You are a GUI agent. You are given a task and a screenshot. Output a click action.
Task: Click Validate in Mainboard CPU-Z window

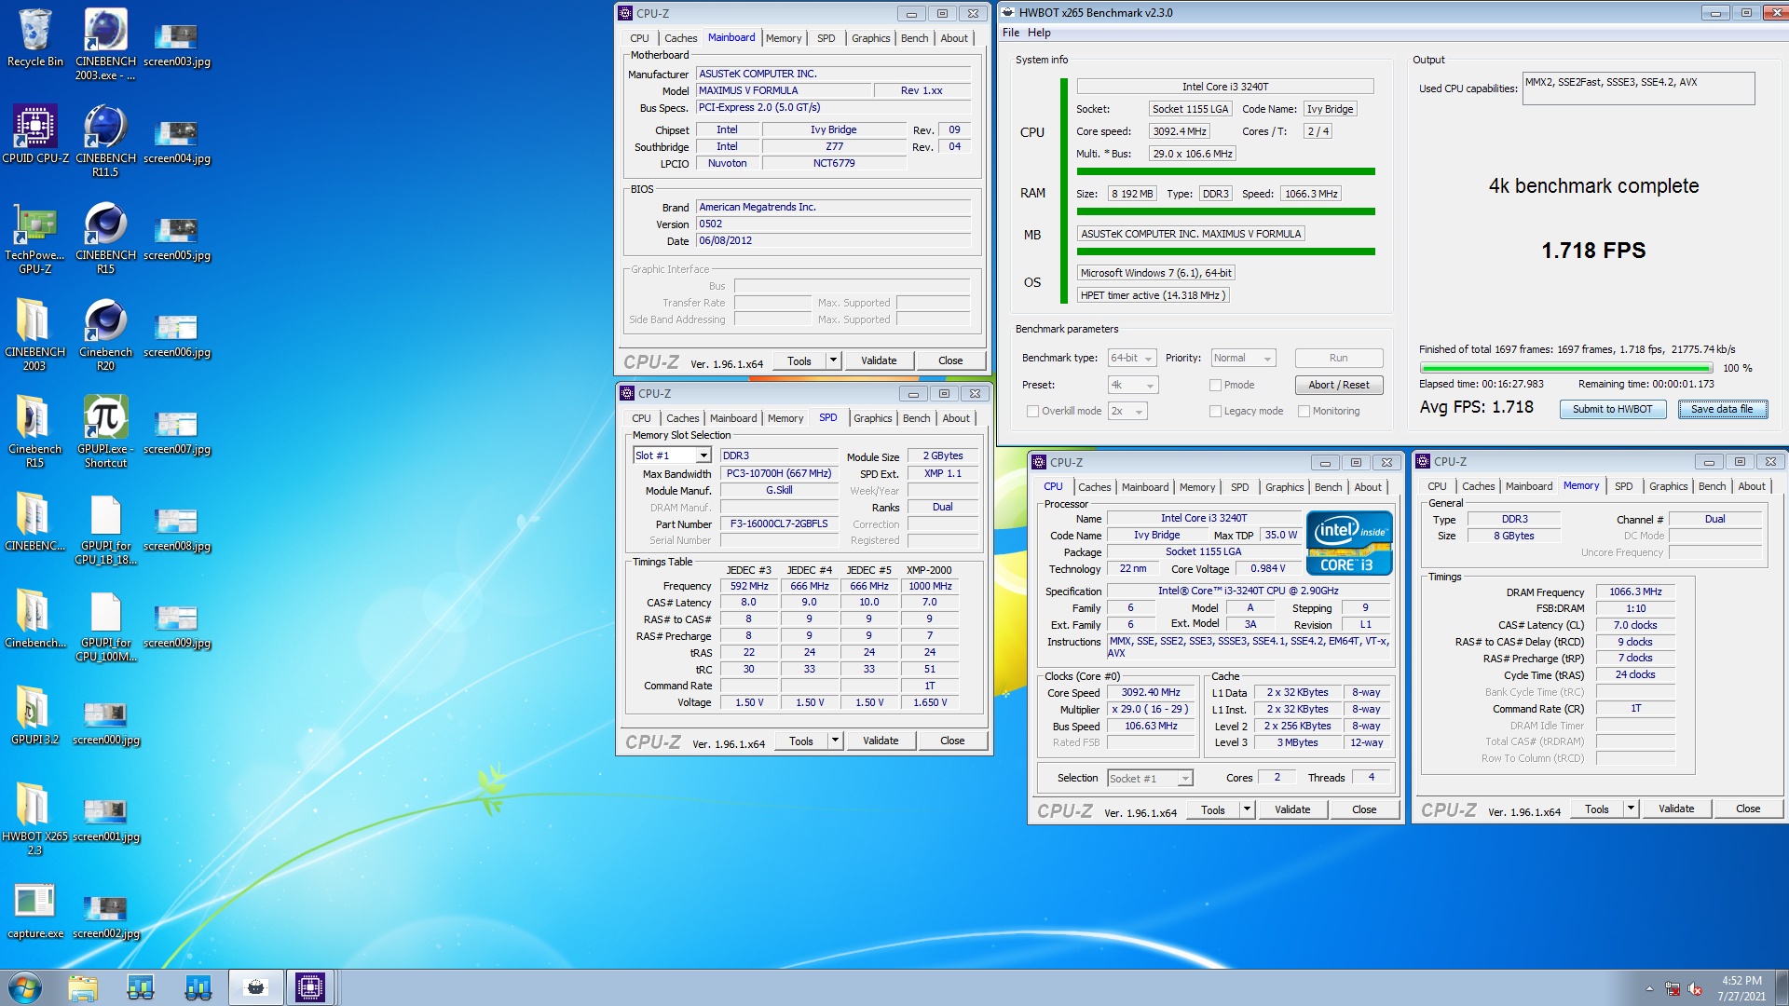(878, 360)
